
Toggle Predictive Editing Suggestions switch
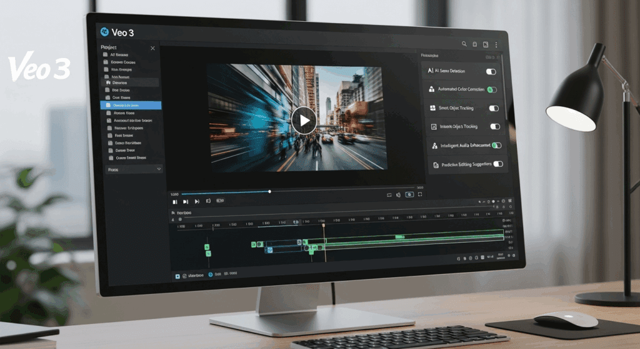(497, 164)
